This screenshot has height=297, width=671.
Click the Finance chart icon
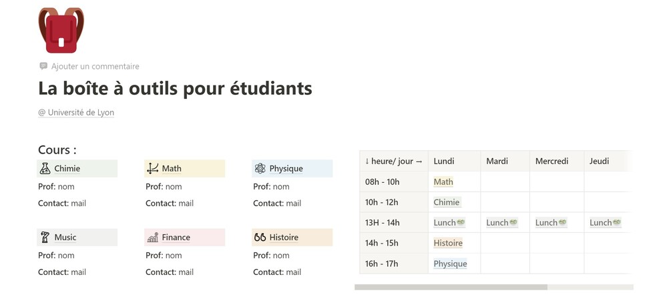point(153,237)
